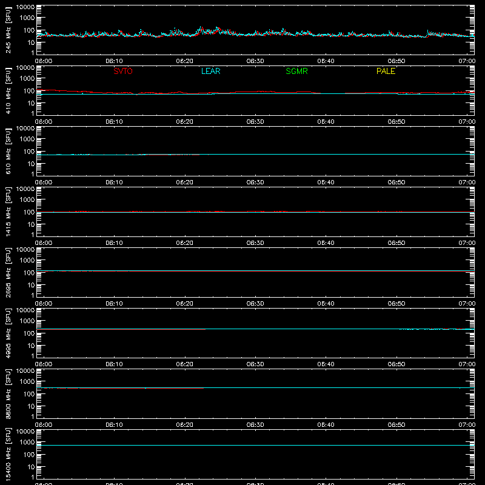
Task: Select the 1415 MHz [SFU] axis title
Action: click(8, 212)
